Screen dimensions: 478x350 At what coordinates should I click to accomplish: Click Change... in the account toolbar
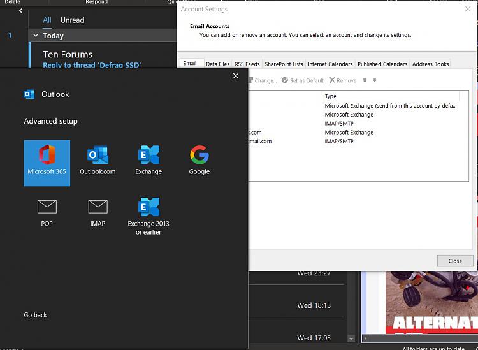263,80
